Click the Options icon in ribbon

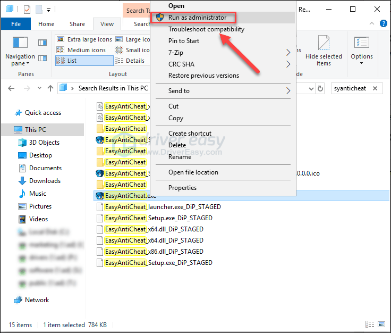[x=362, y=43]
